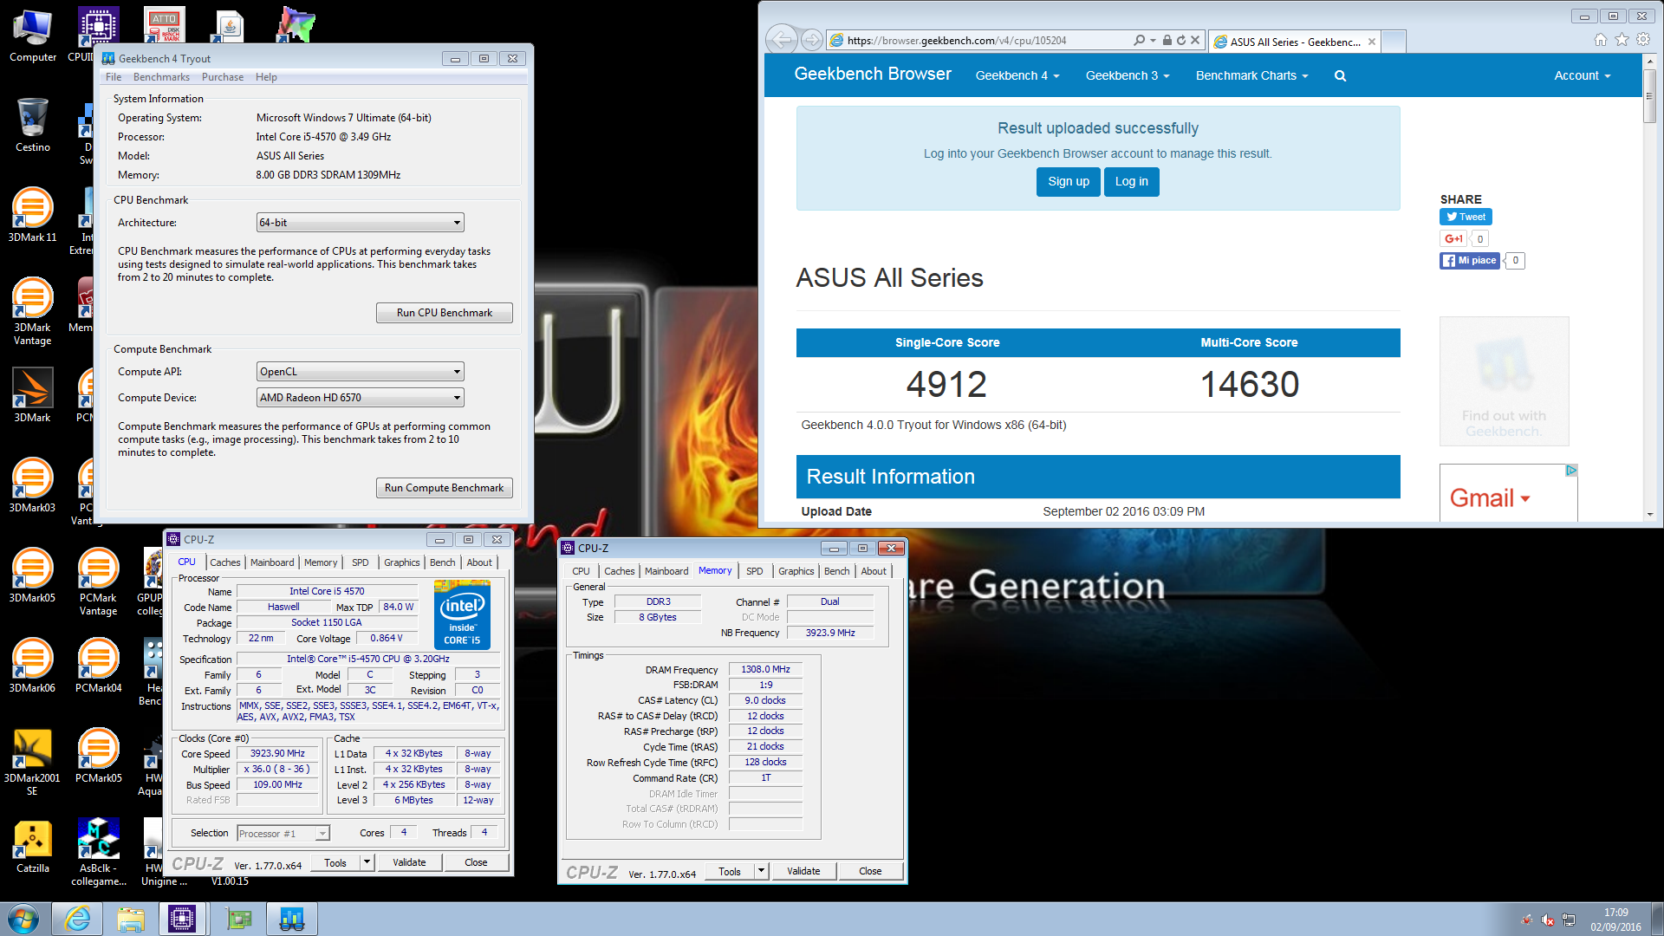The height and width of the screenshot is (936, 1664).
Task: Click the Sign up button
Action: (1069, 182)
